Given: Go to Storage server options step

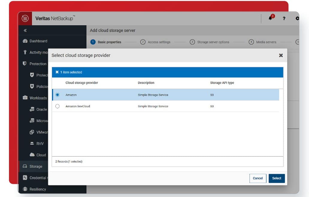Looking at the screenshot, I should pos(210,42).
